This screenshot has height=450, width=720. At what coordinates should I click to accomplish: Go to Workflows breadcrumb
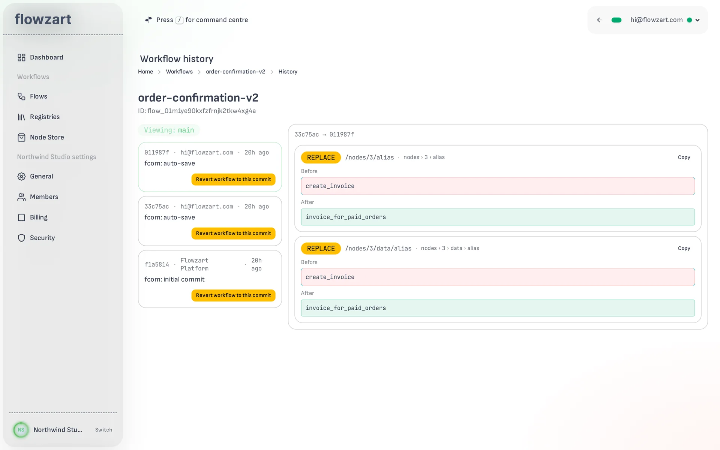tap(179, 72)
